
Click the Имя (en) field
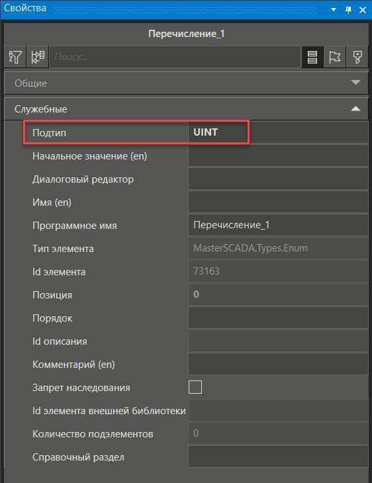pos(278,202)
